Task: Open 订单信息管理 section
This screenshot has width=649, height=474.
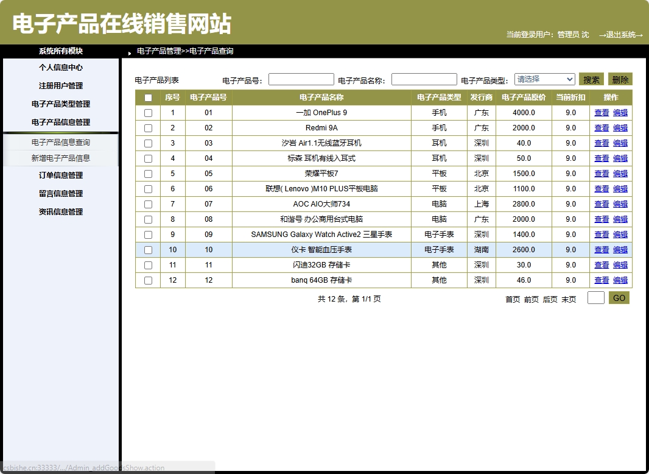Action: click(61, 175)
